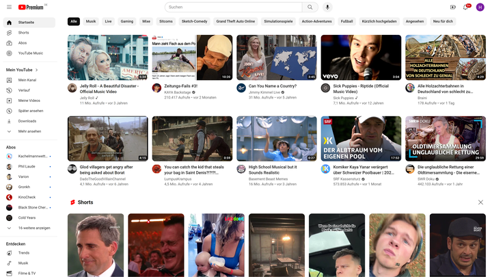This screenshot has width=492, height=277.
Task: Dismiss the Shorts shelf
Action: point(480,202)
